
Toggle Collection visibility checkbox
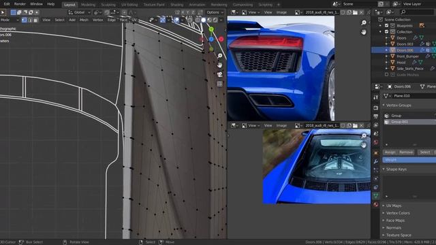click(x=386, y=32)
